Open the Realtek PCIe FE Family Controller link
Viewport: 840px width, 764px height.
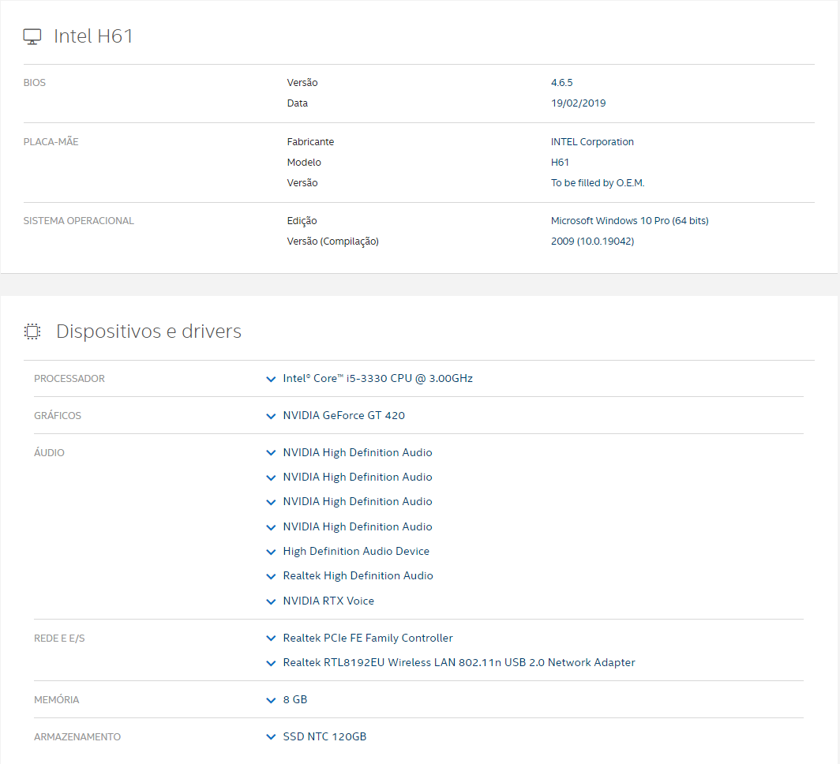pyautogui.click(x=368, y=638)
